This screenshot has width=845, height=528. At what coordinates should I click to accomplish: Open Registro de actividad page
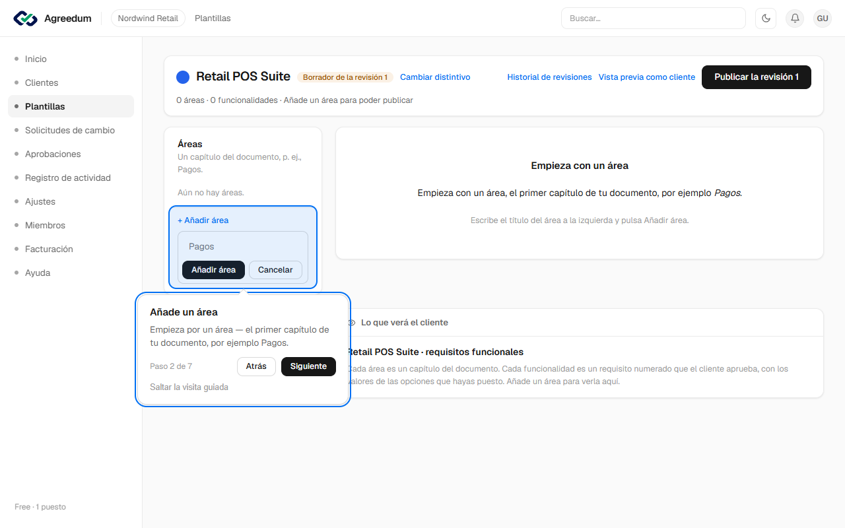71,178
